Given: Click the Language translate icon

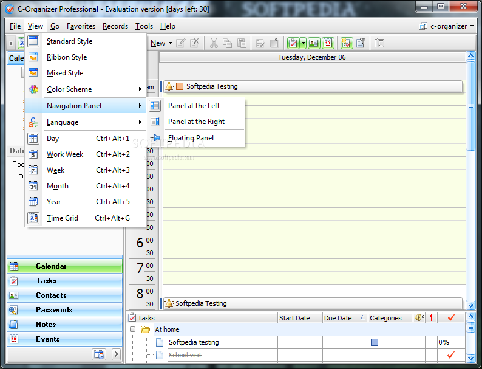Looking at the screenshot, I should (x=33, y=122).
